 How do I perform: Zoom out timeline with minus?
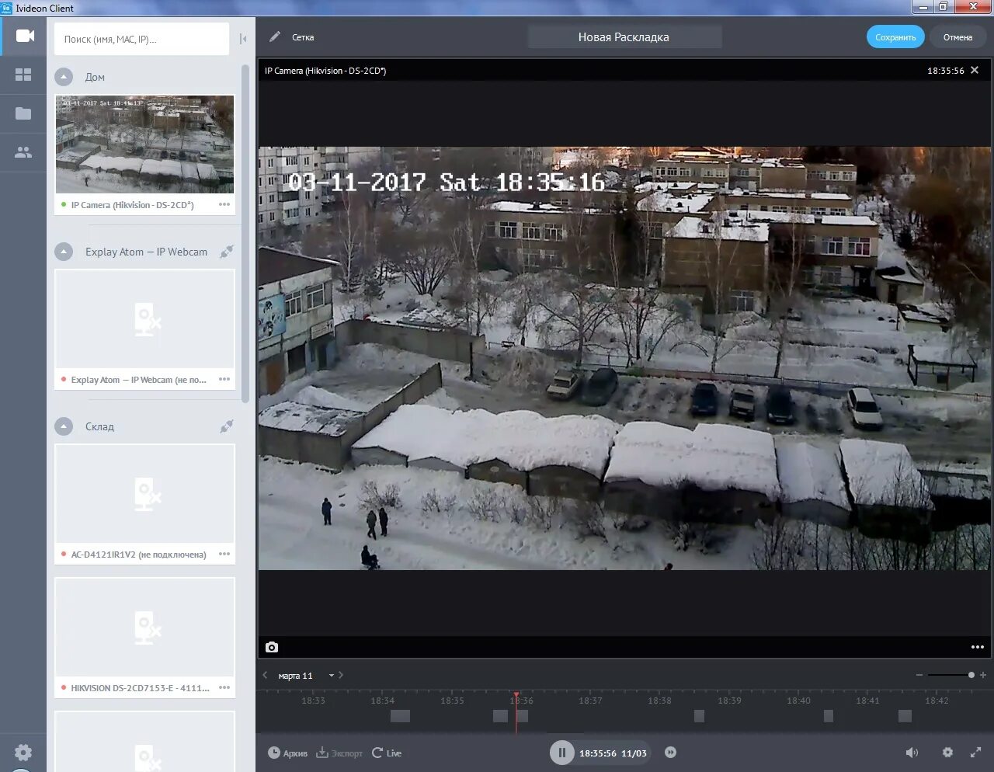pyautogui.click(x=919, y=675)
